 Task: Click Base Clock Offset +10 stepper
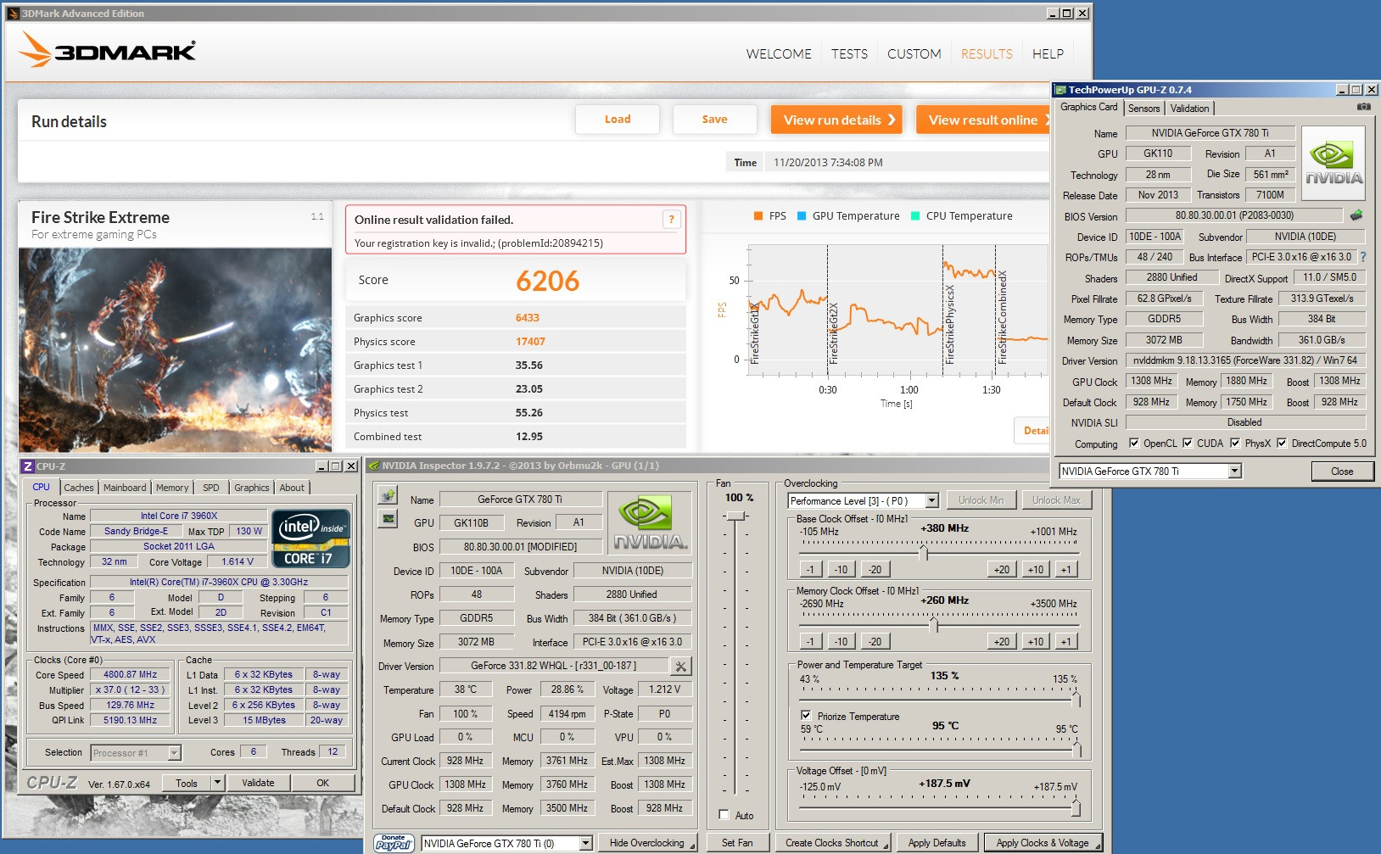pos(1035,569)
